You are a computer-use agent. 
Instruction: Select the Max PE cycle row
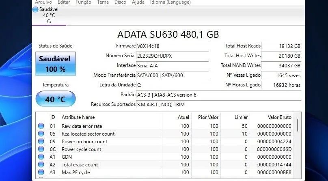tap(165, 172)
